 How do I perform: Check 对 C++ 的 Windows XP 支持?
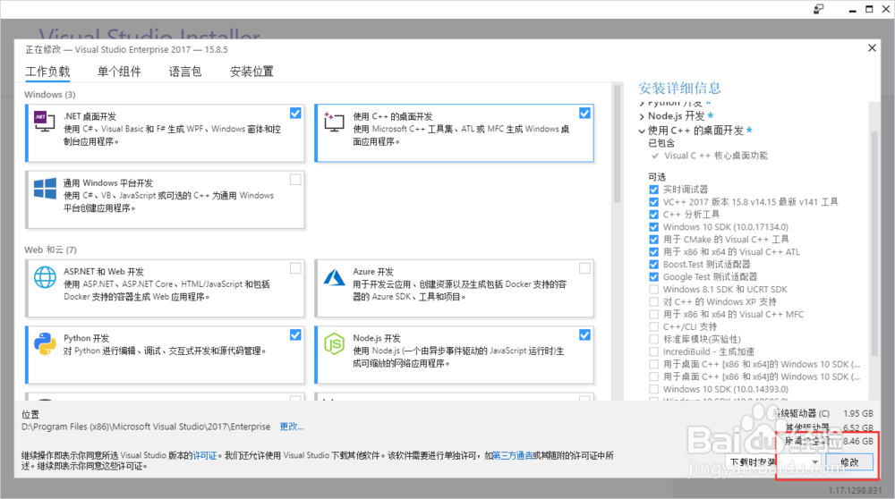click(x=653, y=301)
